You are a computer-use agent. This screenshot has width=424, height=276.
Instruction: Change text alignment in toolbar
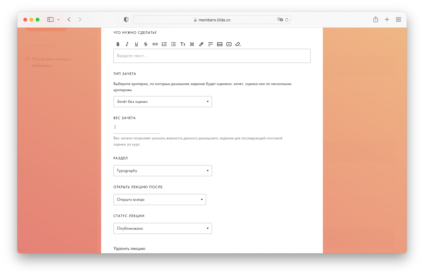tap(210, 44)
